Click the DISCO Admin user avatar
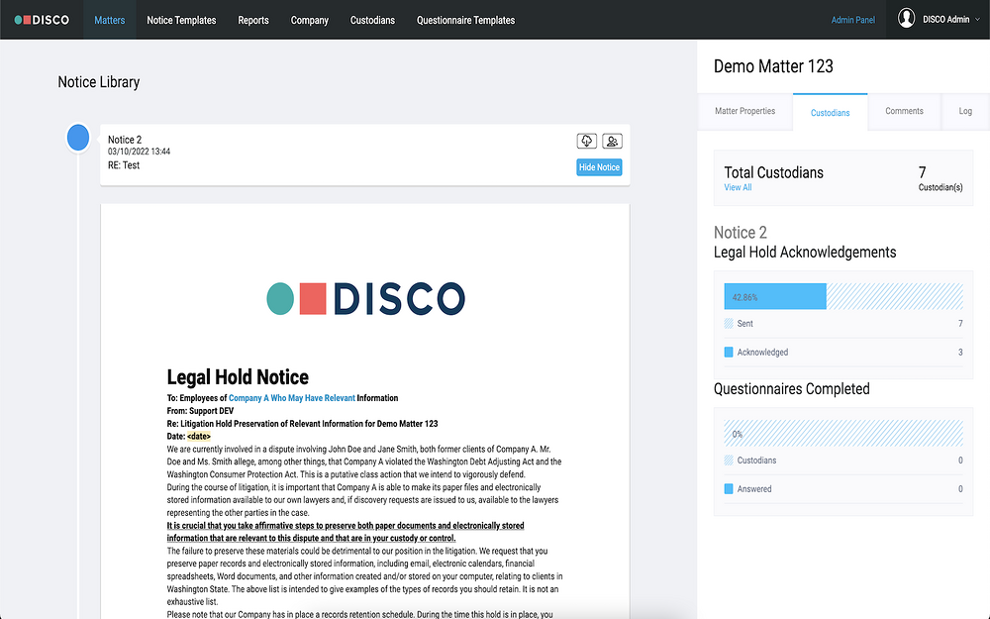Image resolution: width=990 pixels, height=619 pixels. (906, 18)
